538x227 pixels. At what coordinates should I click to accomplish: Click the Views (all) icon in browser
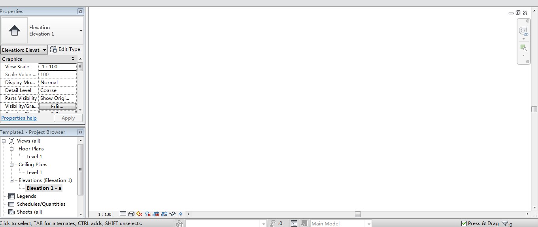click(11, 141)
